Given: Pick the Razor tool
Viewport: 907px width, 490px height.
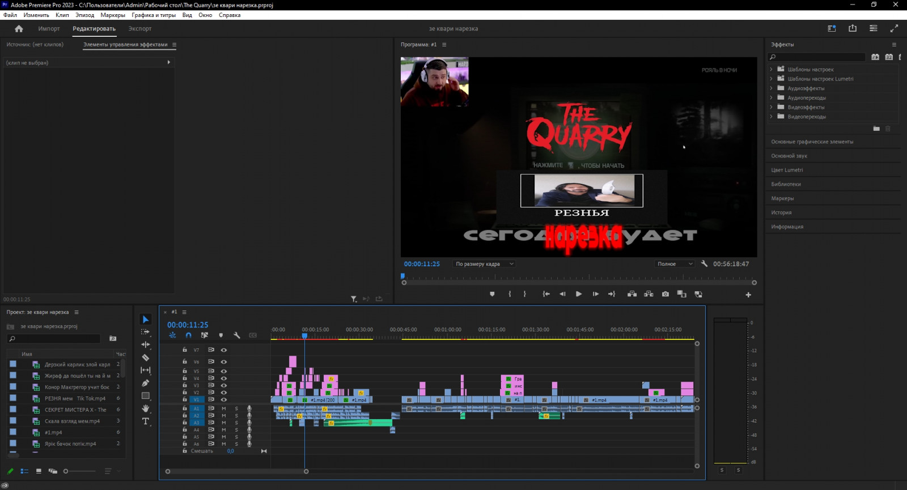Looking at the screenshot, I should tap(146, 357).
